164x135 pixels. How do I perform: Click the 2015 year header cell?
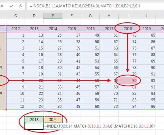(x=72, y=29)
